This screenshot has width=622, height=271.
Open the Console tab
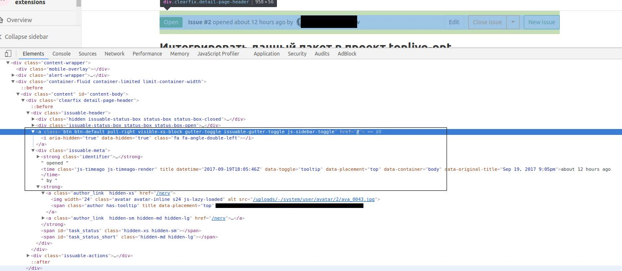coord(61,53)
